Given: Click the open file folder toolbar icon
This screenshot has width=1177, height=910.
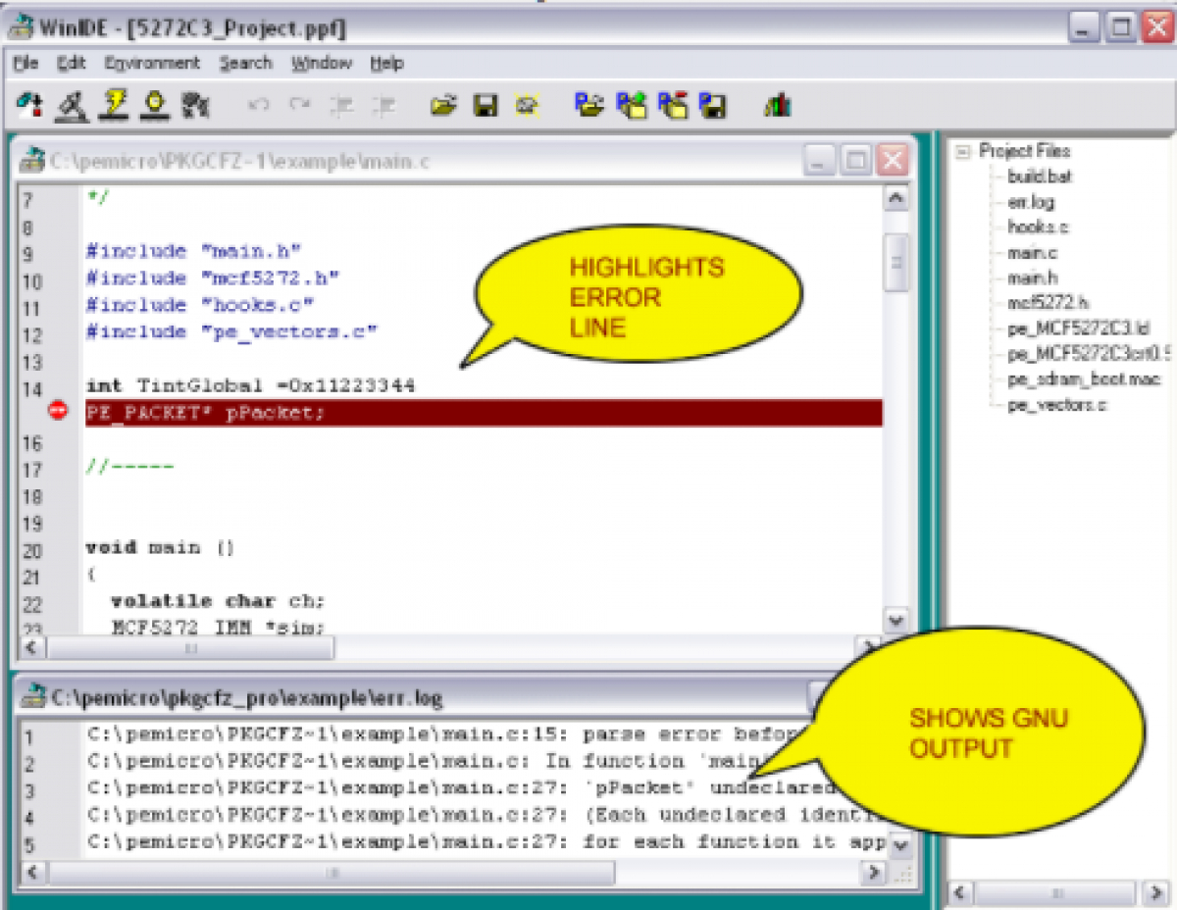Looking at the screenshot, I should pyautogui.click(x=444, y=105).
